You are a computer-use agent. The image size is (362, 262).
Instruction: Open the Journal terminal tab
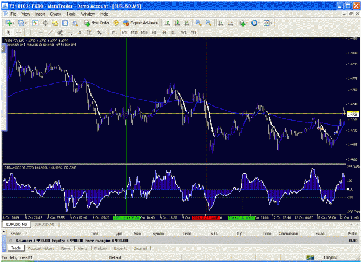click(x=140, y=248)
